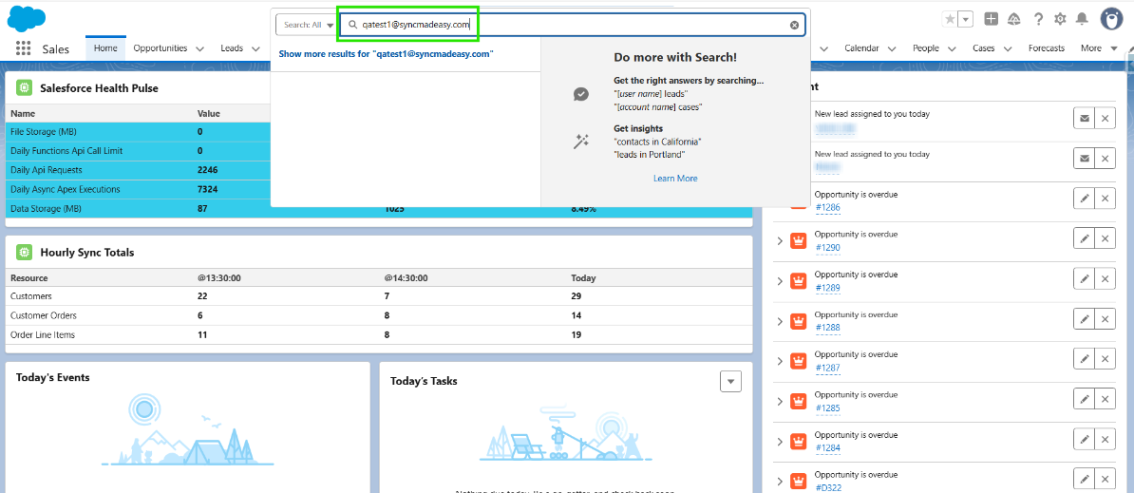Image resolution: width=1134 pixels, height=493 pixels.
Task: Click the crown icon beside #1287
Action: 799,361
